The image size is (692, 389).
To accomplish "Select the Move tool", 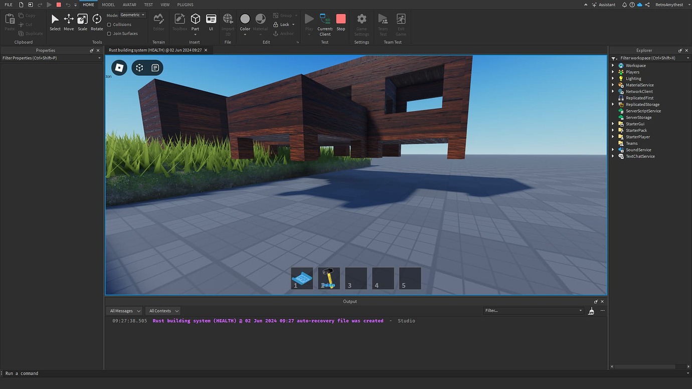I will 68,22.
